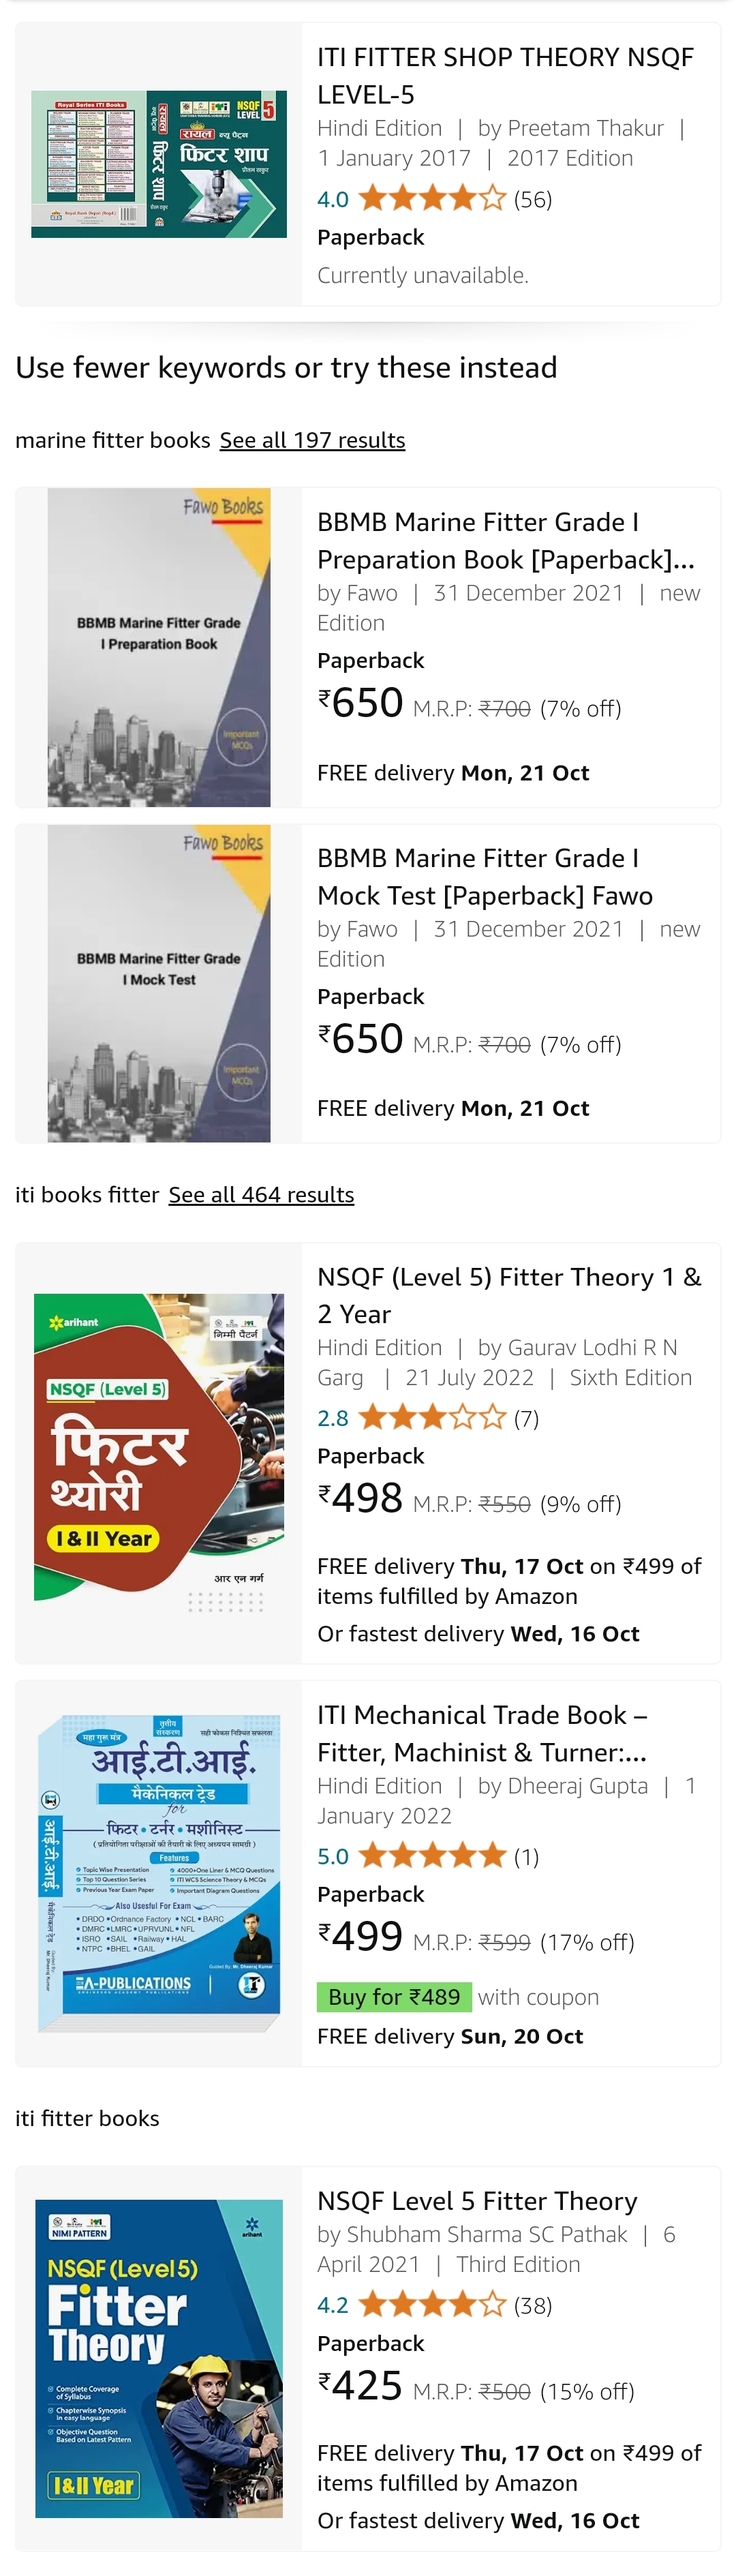This screenshot has width=736, height=2576.
Task: Open BBMB Marine Fitter Grade I Mock Test title
Action: (x=485, y=877)
